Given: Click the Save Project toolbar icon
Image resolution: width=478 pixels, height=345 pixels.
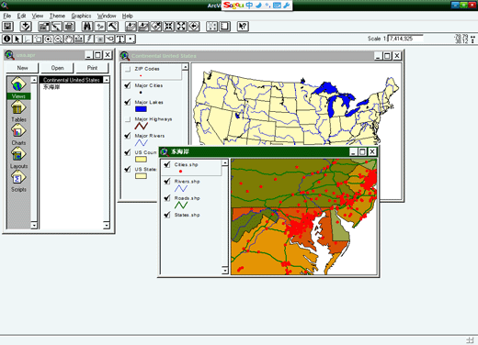Looking at the screenshot, I should click(x=8, y=27).
